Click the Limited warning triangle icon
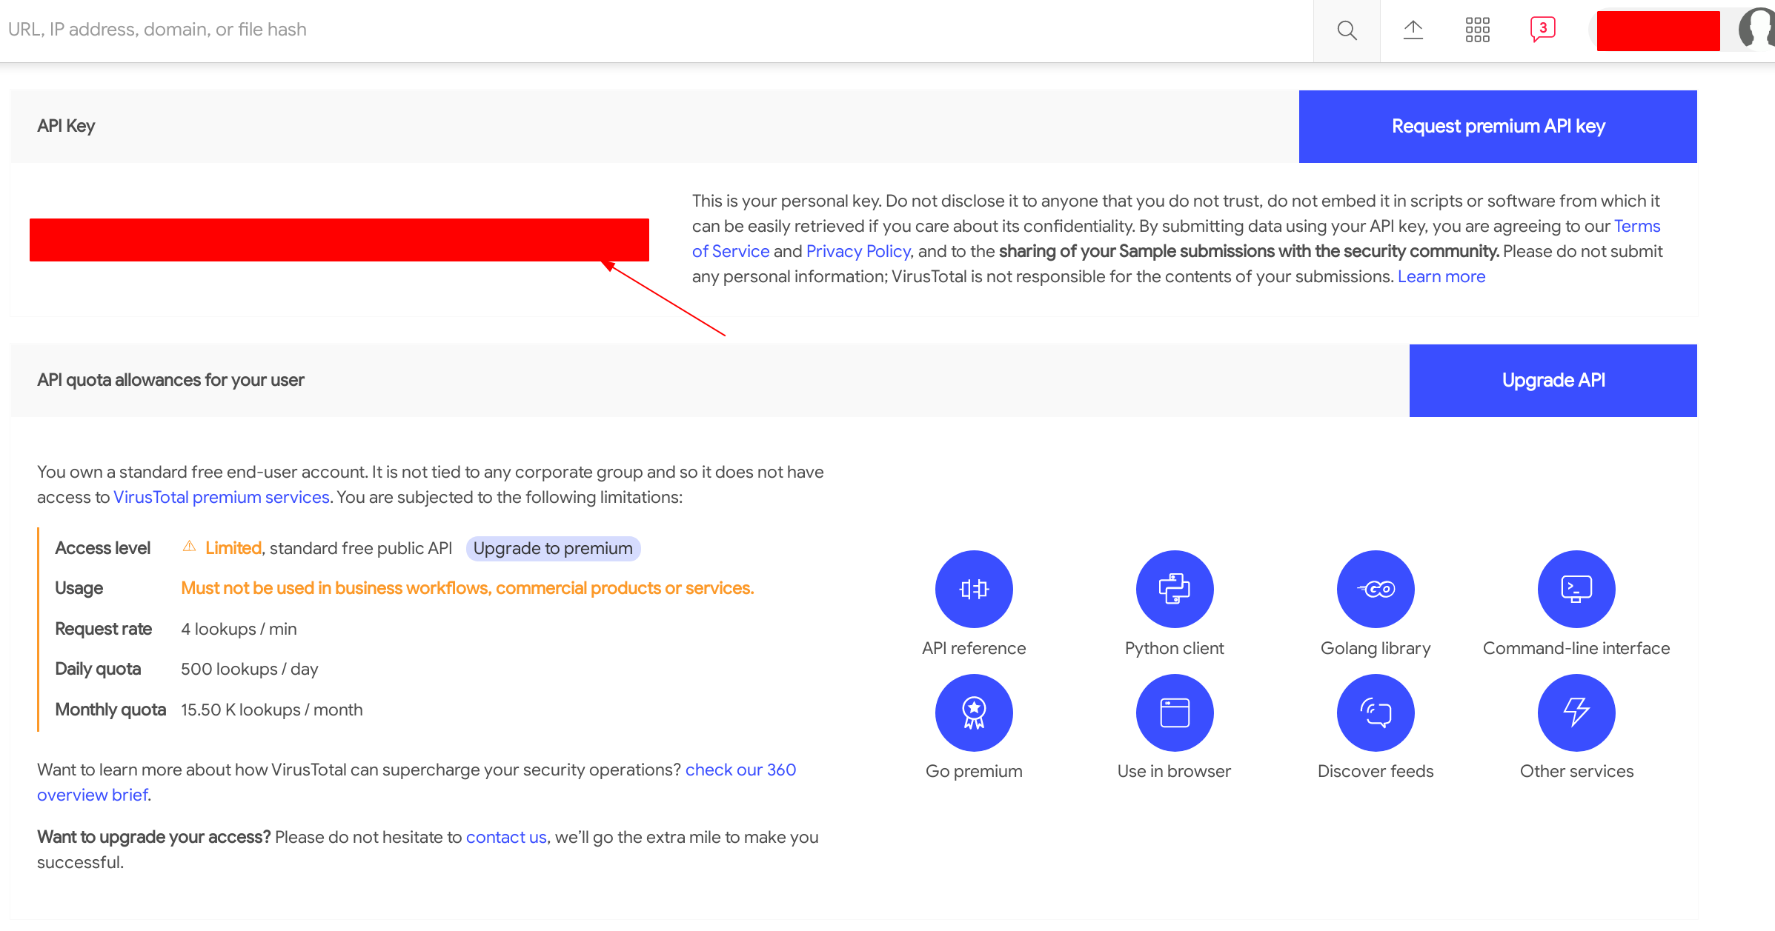The height and width of the screenshot is (931, 1775). point(189,547)
